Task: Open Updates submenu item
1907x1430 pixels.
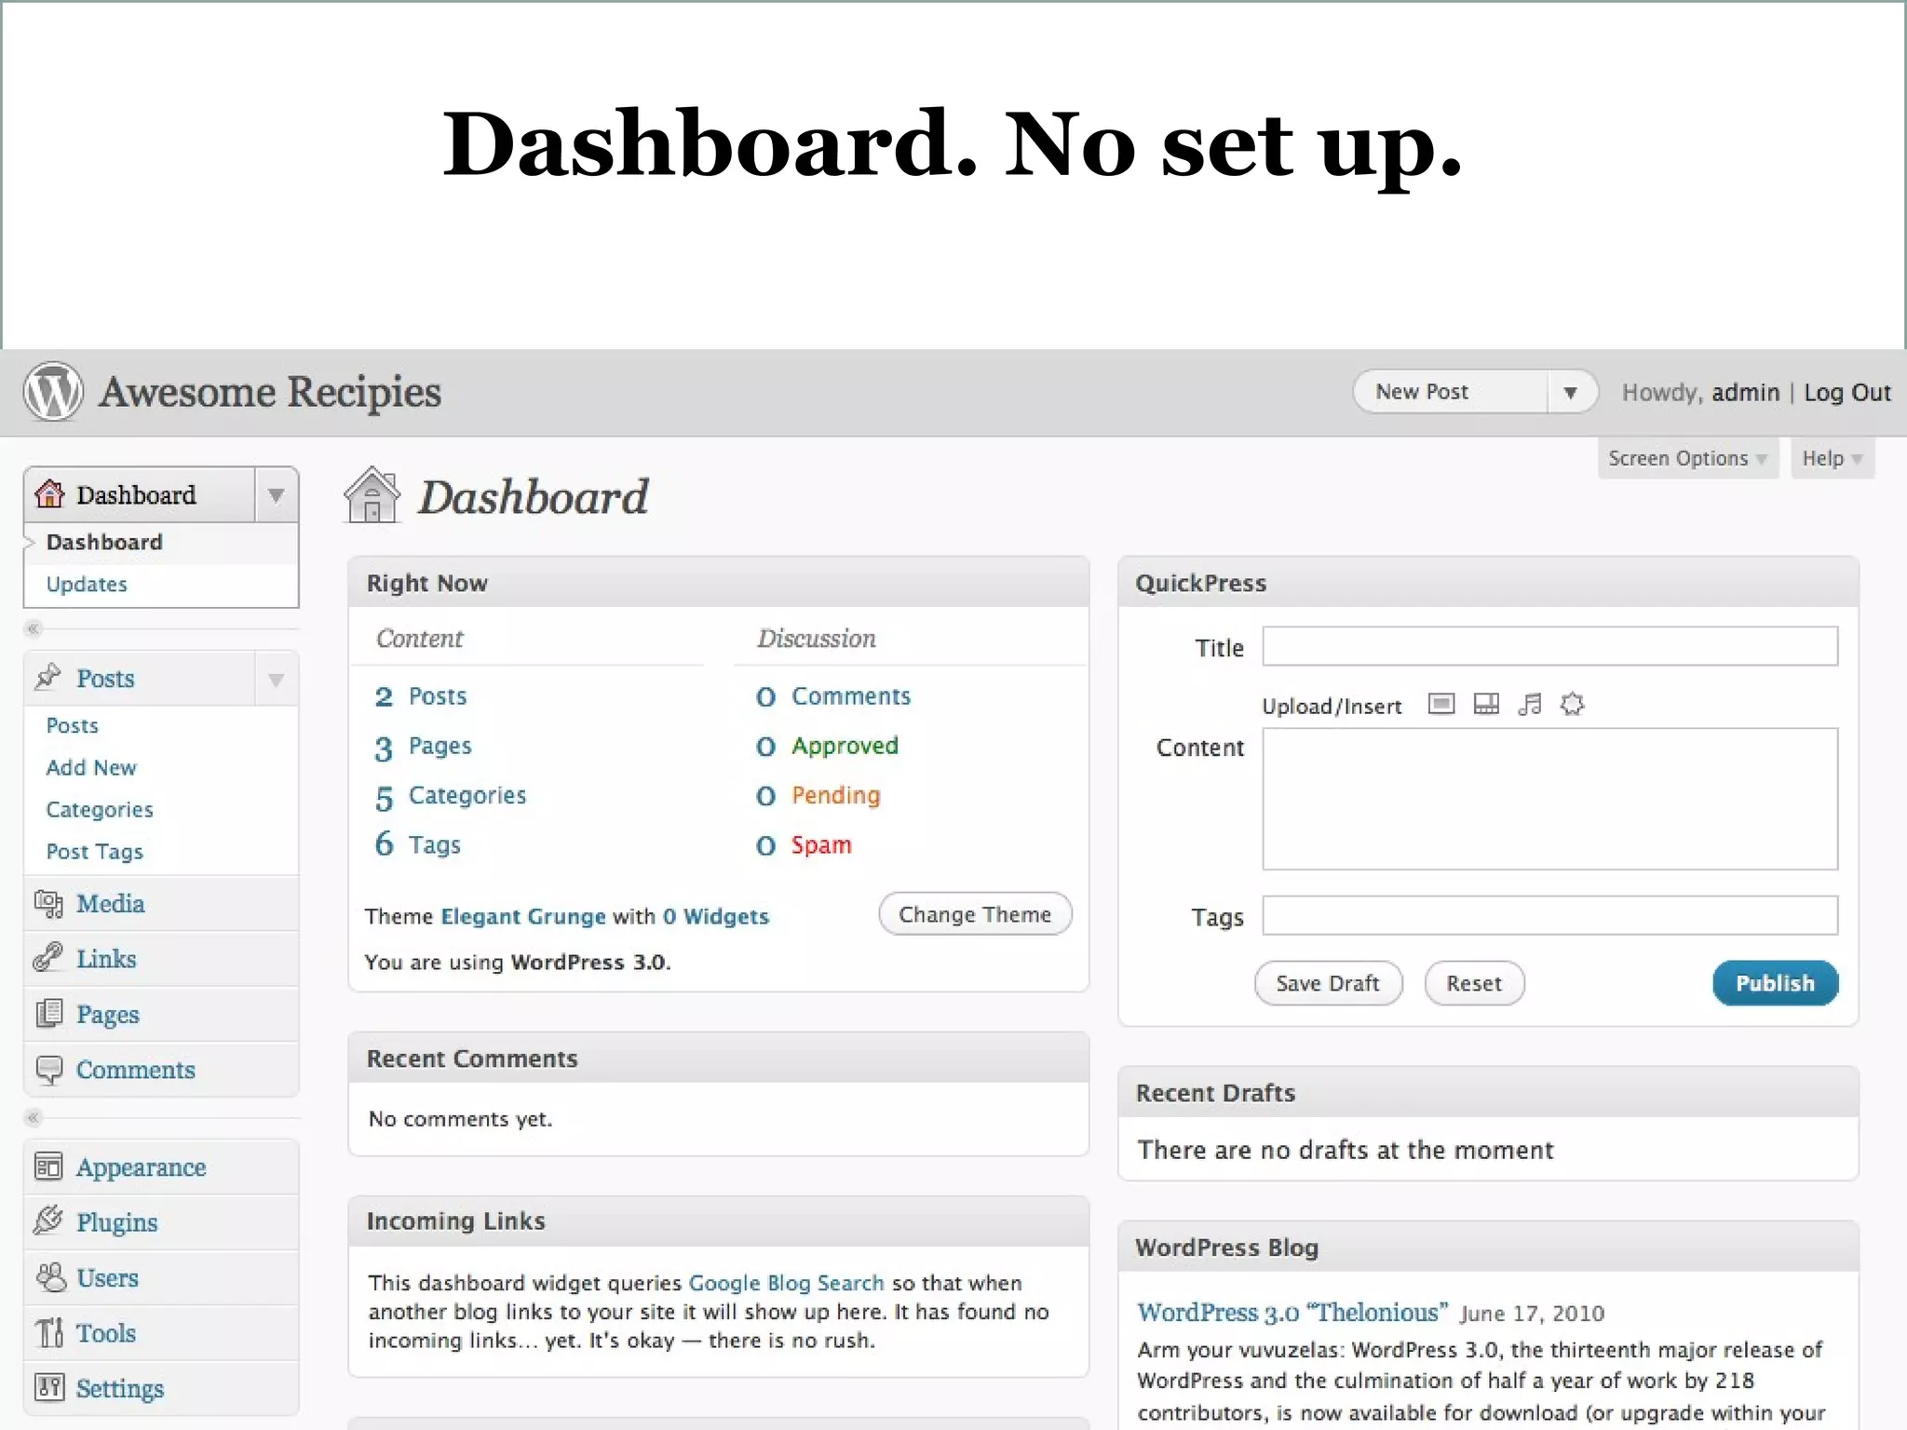Action: pyautogui.click(x=87, y=584)
